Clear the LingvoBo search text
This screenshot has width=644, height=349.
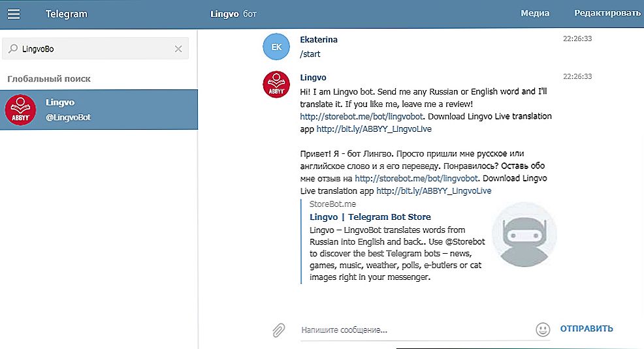pyautogui.click(x=178, y=49)
